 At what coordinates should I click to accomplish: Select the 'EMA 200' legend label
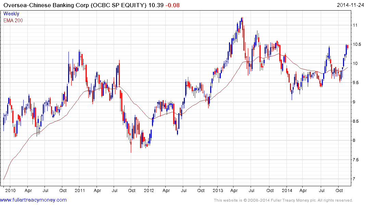[x=13, y=20]
